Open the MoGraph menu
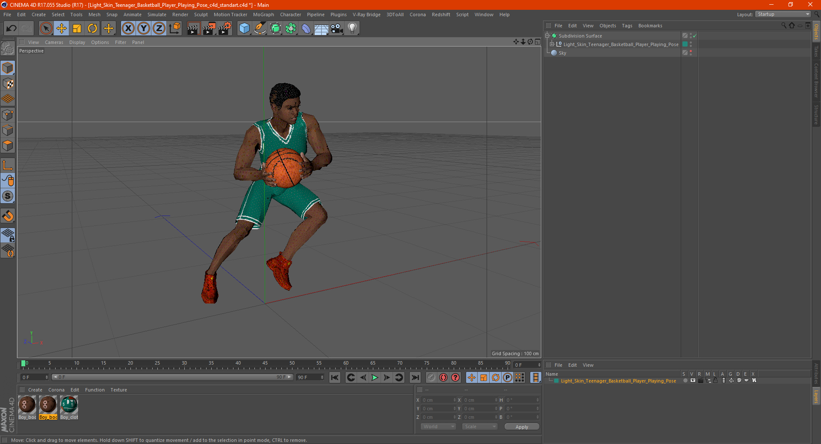The image size is (821, 444). [x=263, y=15]
